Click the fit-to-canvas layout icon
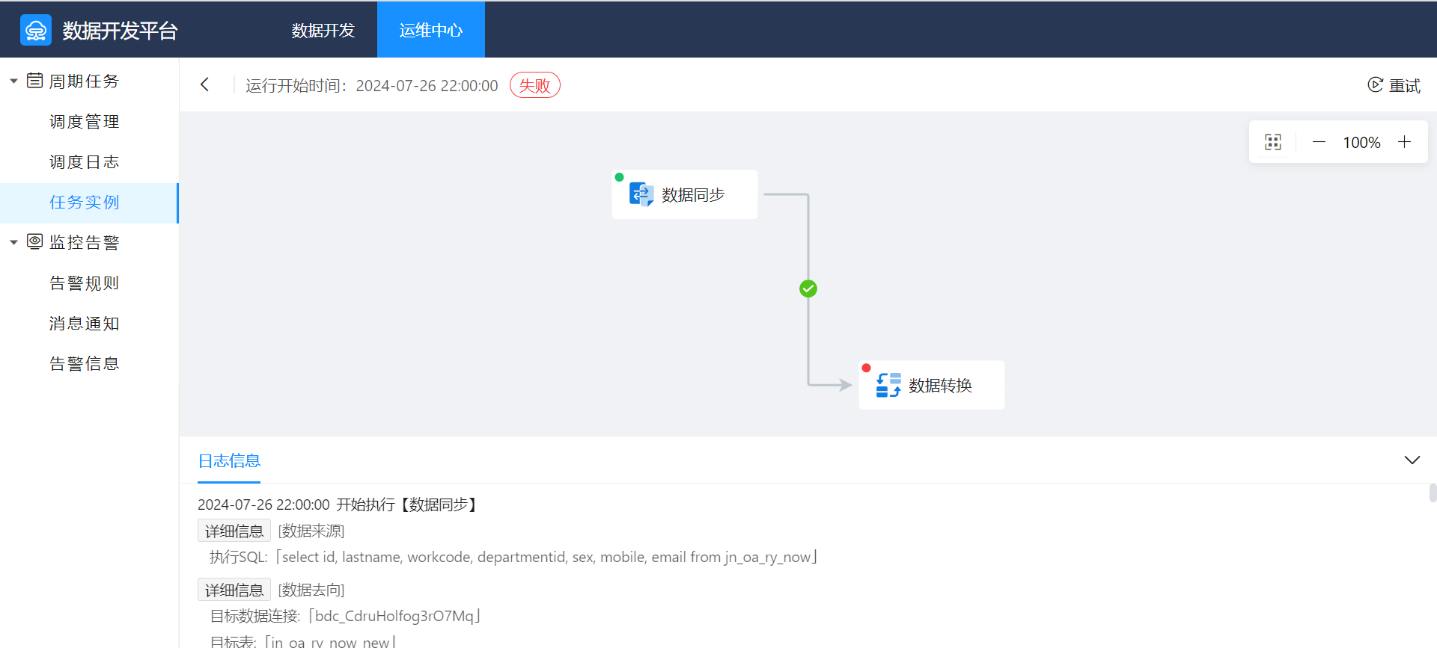Screen dimensions: 1437x648 1272,142
